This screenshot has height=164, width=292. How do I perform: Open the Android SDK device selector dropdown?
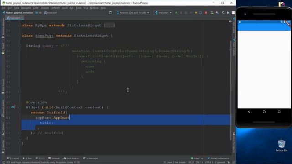point(133,13)
